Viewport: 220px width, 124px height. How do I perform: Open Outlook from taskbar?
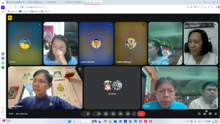coord(120,121)
